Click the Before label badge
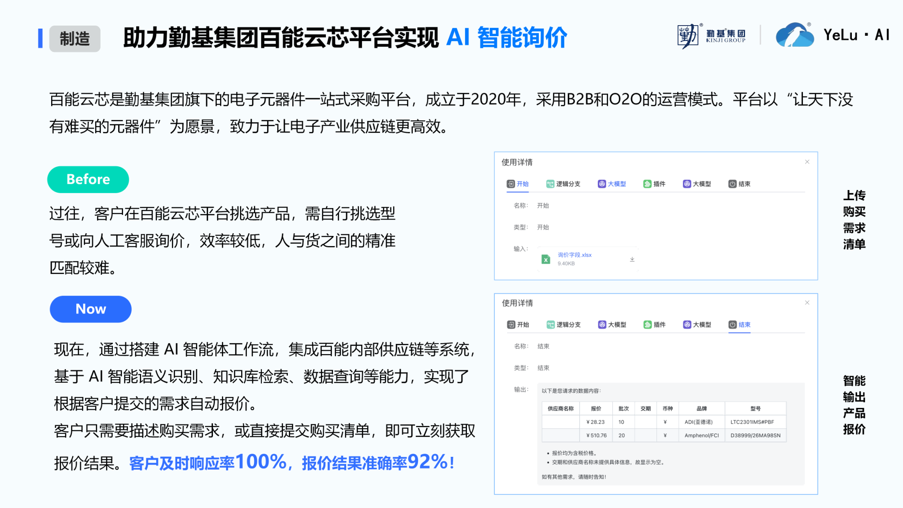903x508 pixels. [x=88, y=179]
